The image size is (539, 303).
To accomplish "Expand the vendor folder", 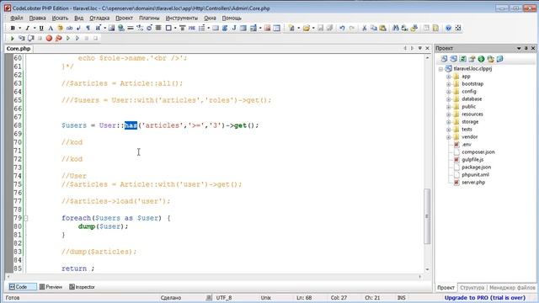I will 449,137.
